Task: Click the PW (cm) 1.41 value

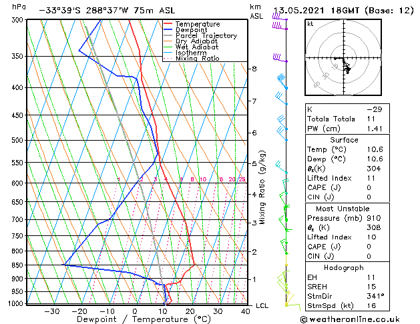Action: tap(374, 129)
